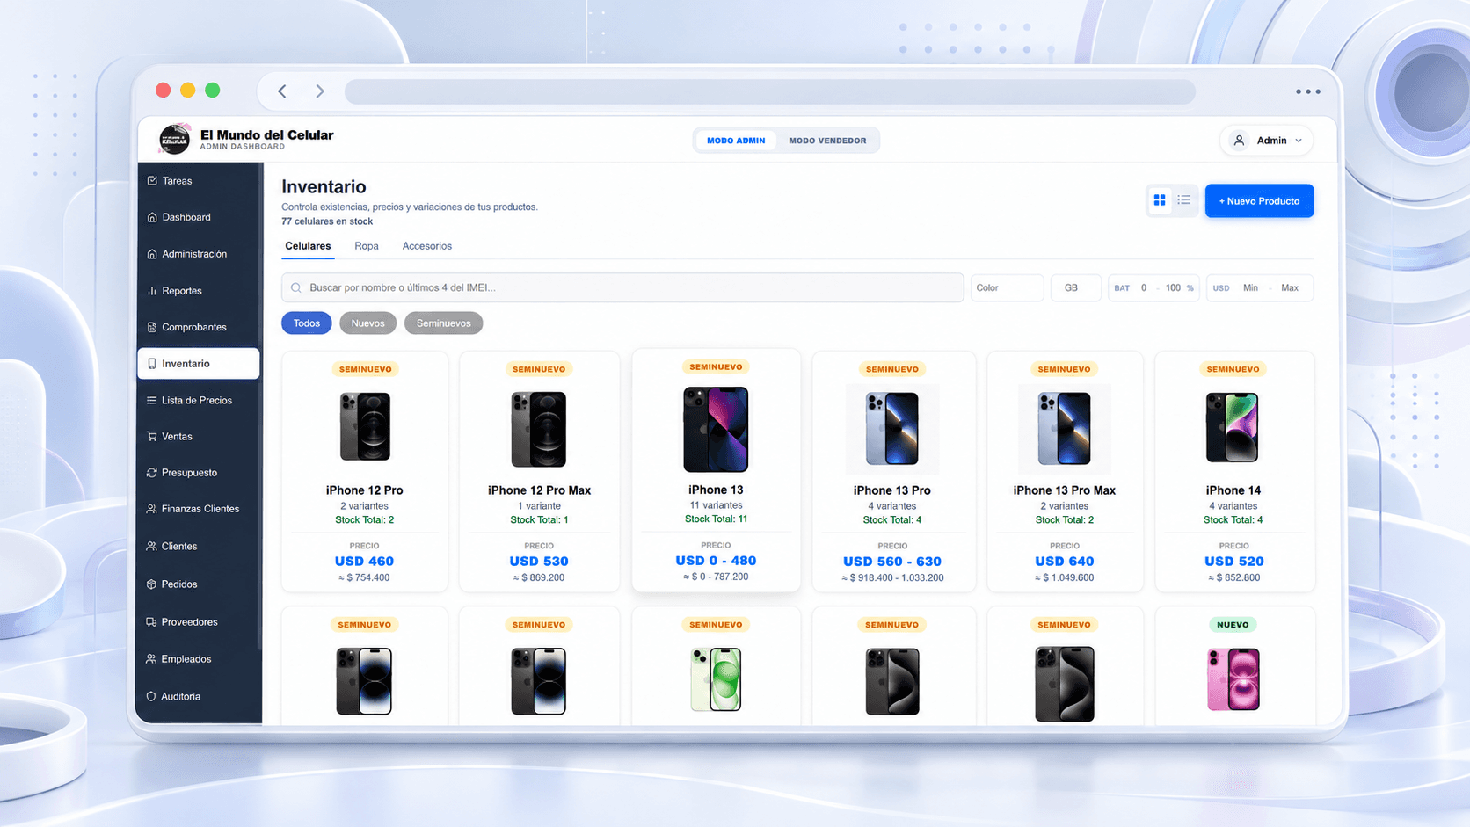Click the Dashboard home icon in sidebar
The height and width of the screenshot is (827, 1470).
tap(152, 217)
